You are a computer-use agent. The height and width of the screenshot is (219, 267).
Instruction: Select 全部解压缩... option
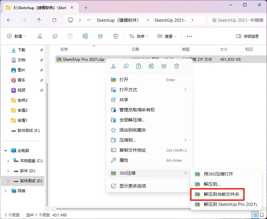click(149, 120)
